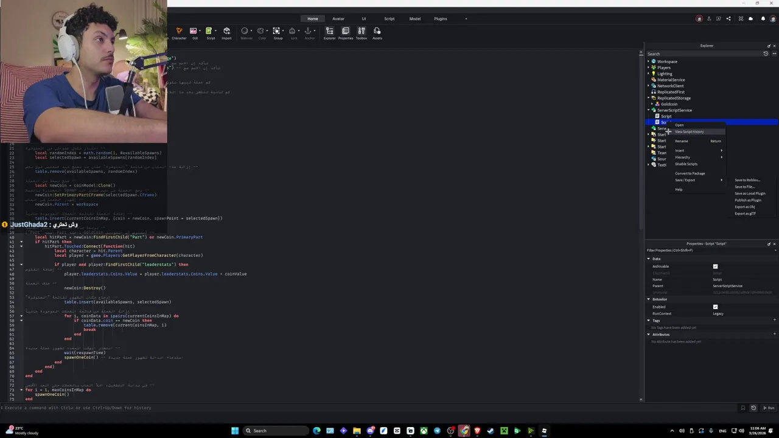
Task: Add a new attribute with plus icon
Action: pos(774,334)
